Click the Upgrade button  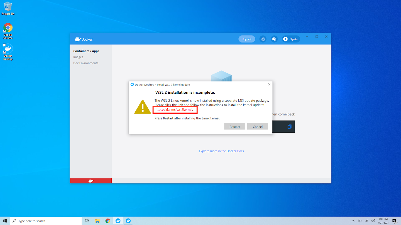coord(247,39)
